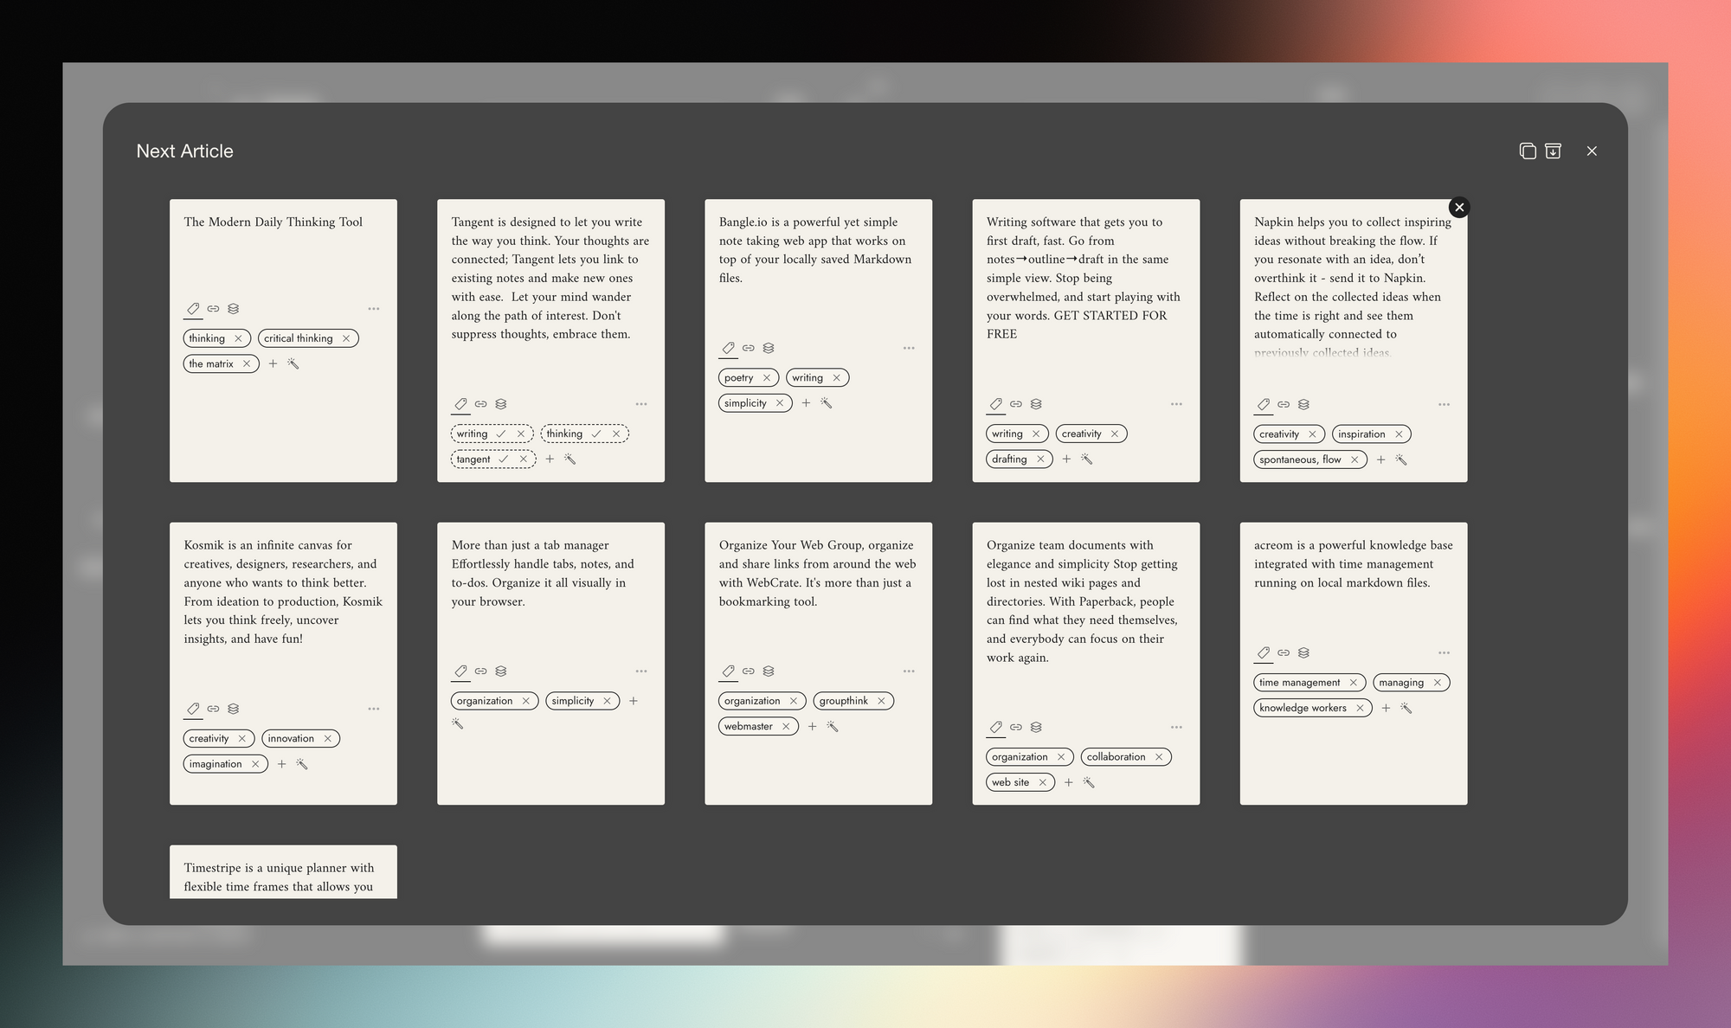This screenshot has height=1028, width=1731.
Task: Remove the 'time management' tag
Action: (x=1354, y=683)
